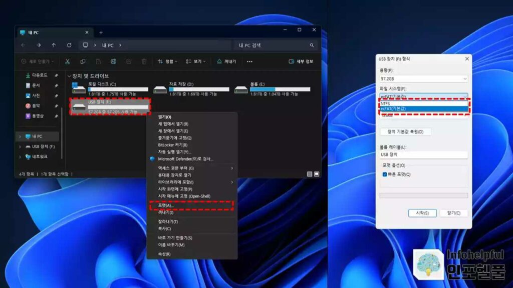Choose 새 창에서 열기(E) in context menu

click(x=192, y=131)
